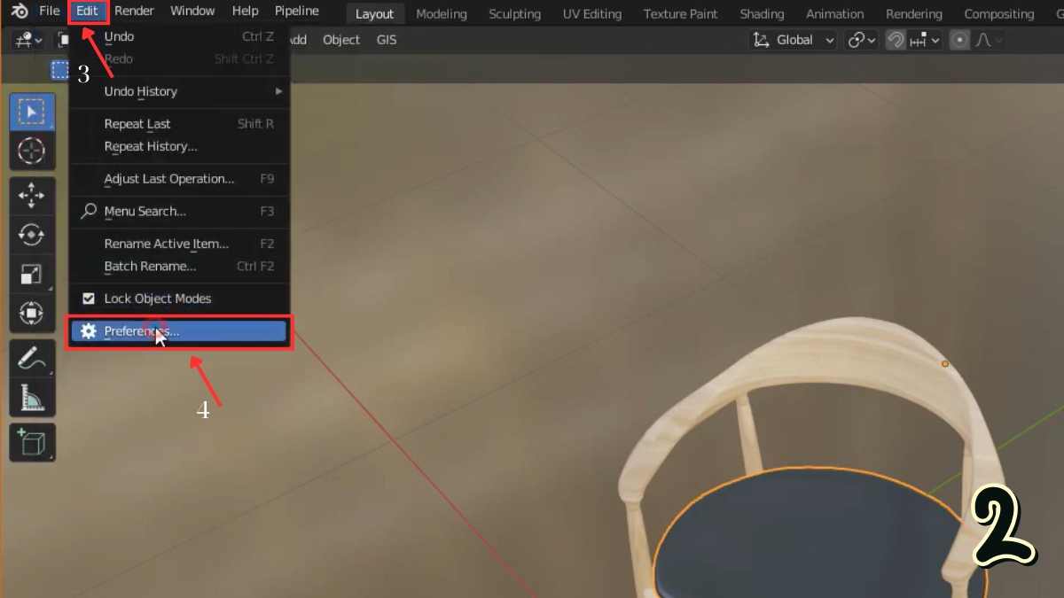Screen dimensions: 1064x598
Task: Open the Help menu
Action: point(246,12)
